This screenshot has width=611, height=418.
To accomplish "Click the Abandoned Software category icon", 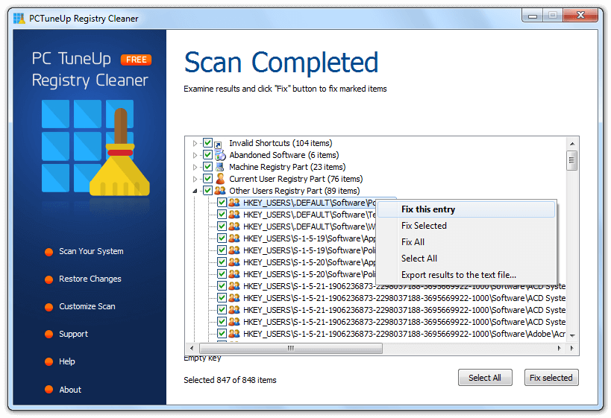I will pyautogui.click(x=220, y=155).
